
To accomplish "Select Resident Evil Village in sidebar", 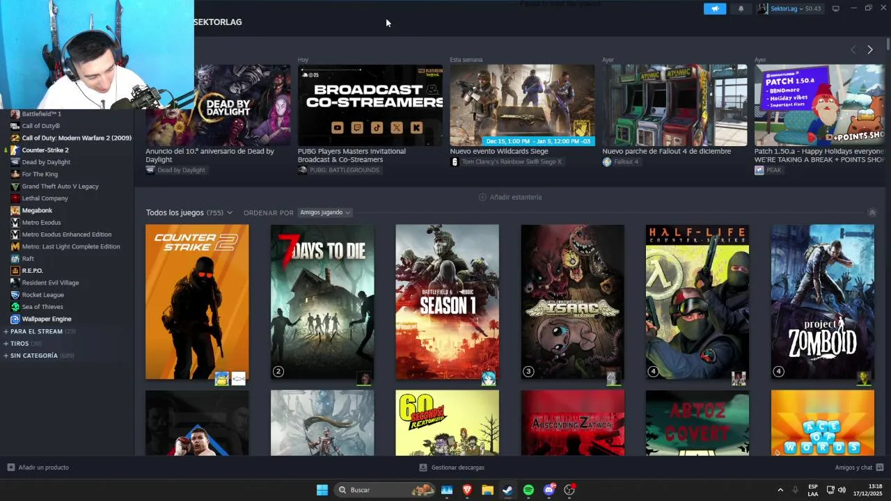I will 50,283.
